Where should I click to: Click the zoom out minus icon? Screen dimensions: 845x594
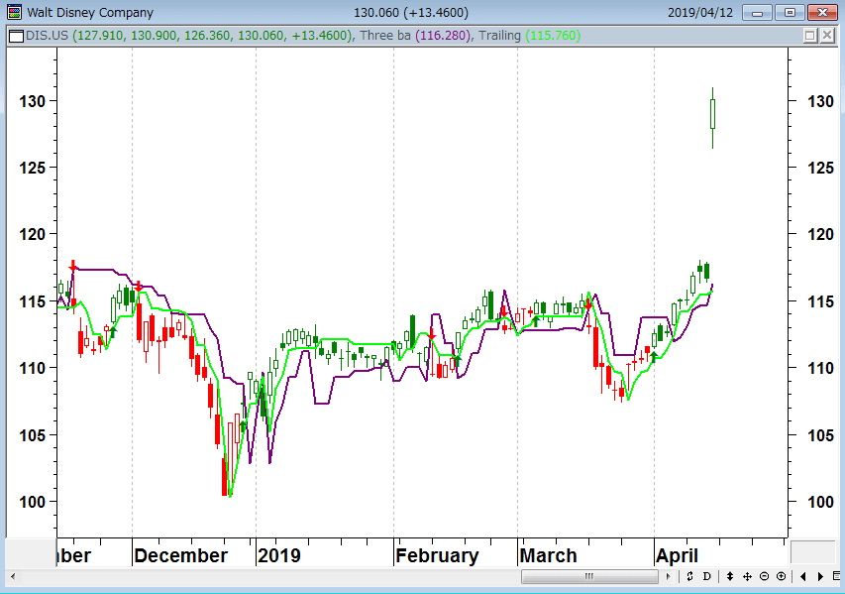764,577
